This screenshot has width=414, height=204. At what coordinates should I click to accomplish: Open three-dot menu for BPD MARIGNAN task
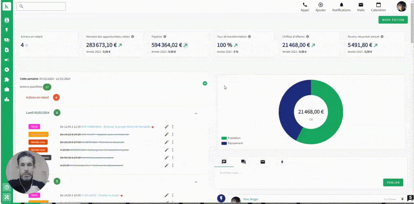[x=173, y=127]
